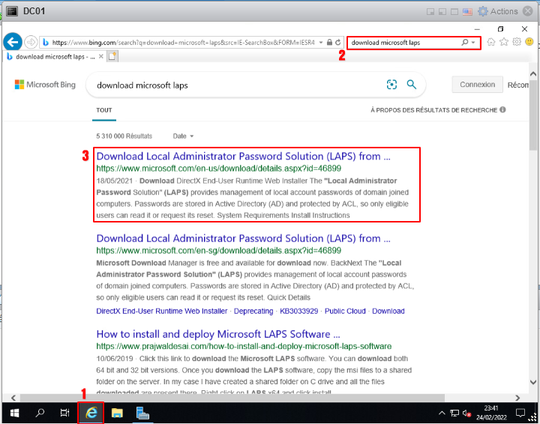
Task: Click the Bing search text field
Action: [232, 85]
